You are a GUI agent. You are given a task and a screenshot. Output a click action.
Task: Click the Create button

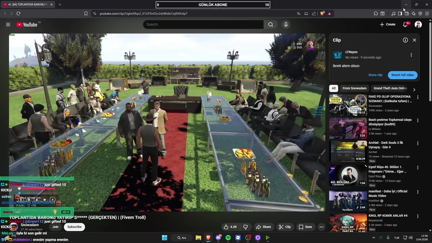(387, 24)
